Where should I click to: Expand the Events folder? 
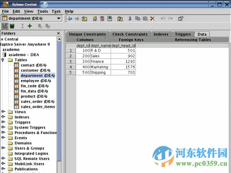click(3, 137)
